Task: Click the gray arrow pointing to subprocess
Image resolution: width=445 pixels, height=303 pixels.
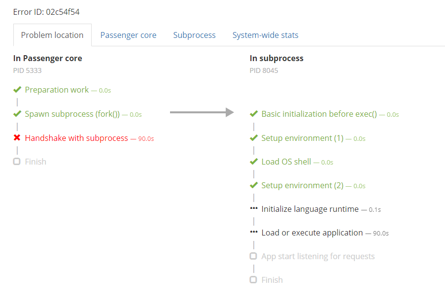Action: click(x=201, y=113)
